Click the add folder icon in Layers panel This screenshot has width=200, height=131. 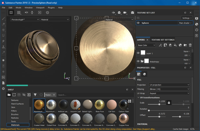185,45
